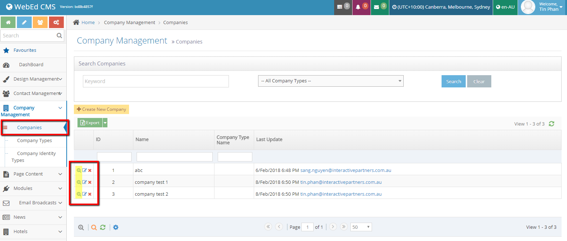Viewport: 567px width, 241px height.
Task: View details of company abc
Action: click(79, 170)
